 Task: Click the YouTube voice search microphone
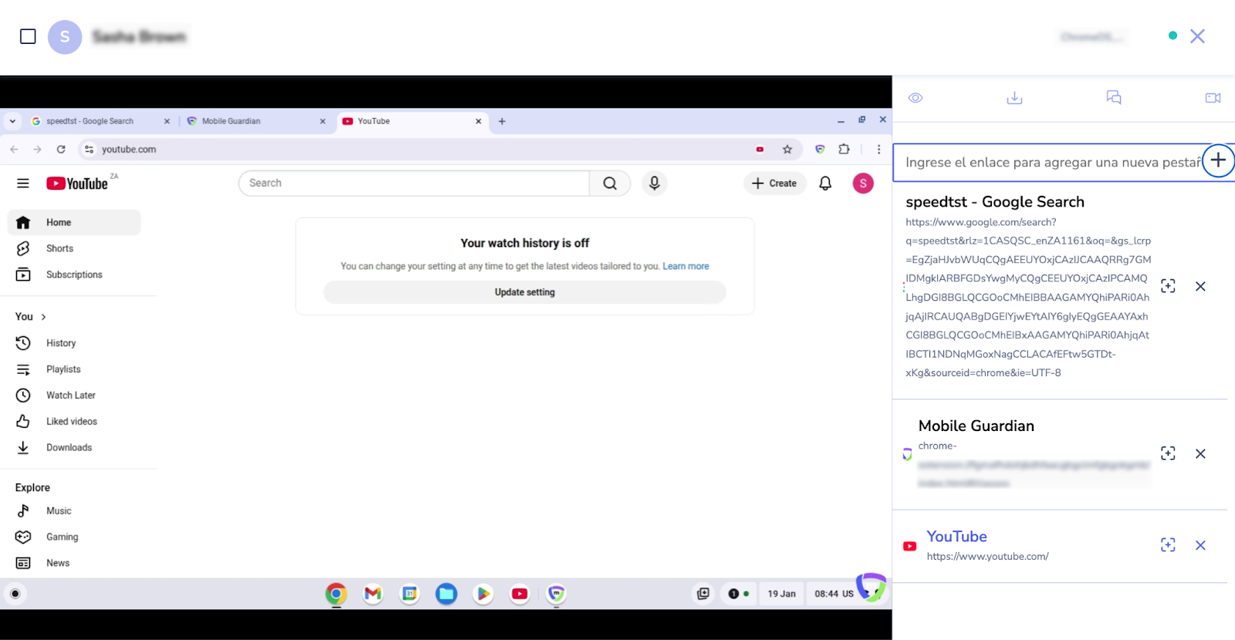point(654,184)
